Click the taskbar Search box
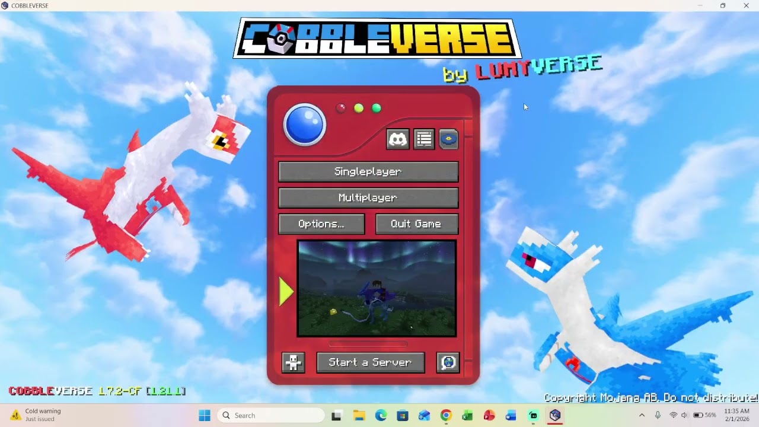Viewport: 759px width, 427px height. coord(271,415)
